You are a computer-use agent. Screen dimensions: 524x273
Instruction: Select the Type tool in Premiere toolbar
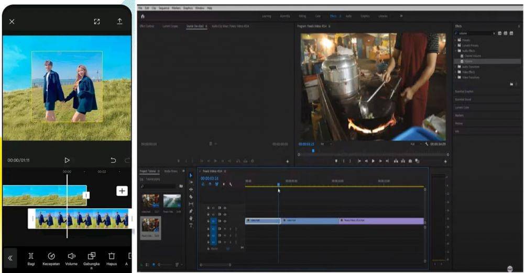(191, 225)
